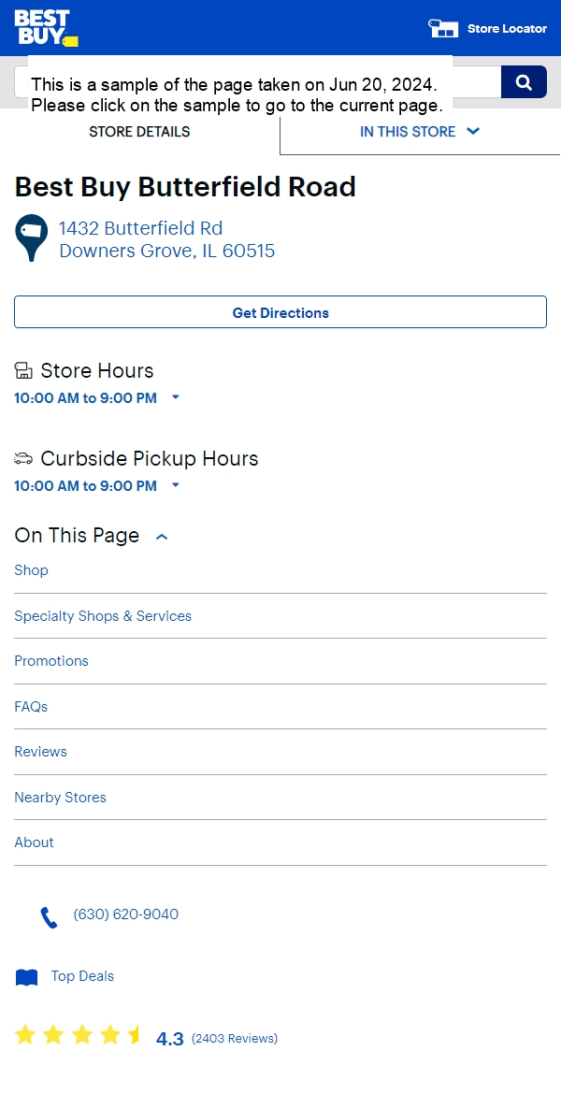Viewport: 561px width, 1094px height.
Task: Click the Best Buy logo
Action: click(x=46, y=28)
